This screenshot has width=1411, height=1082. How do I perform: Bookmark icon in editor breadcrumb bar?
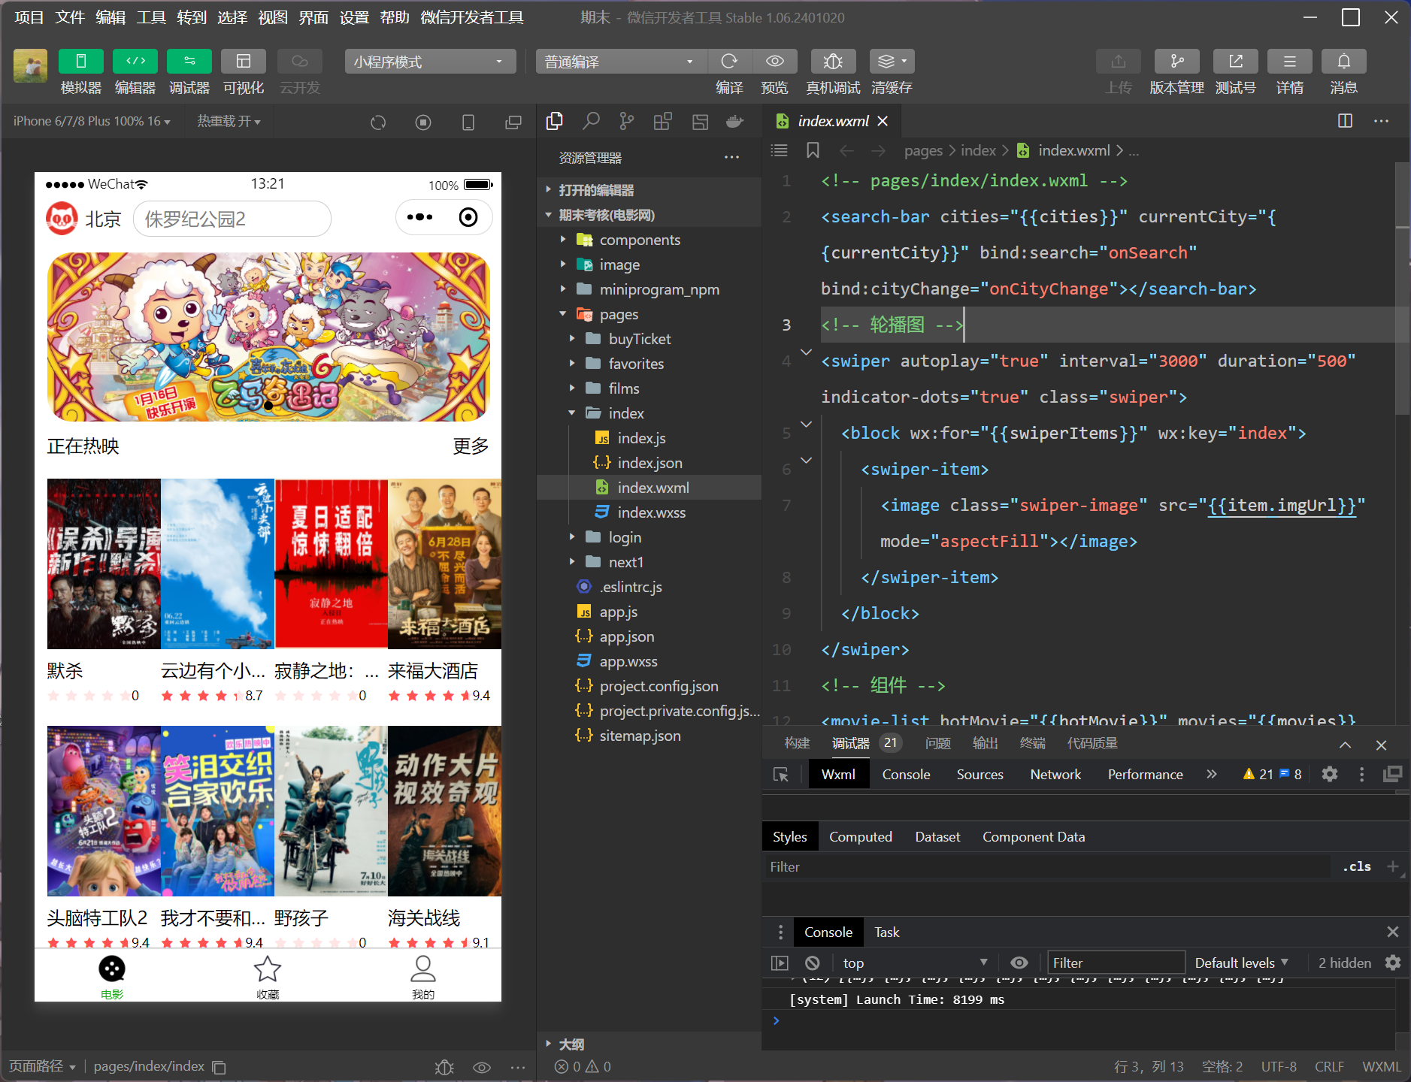(813, 150)
